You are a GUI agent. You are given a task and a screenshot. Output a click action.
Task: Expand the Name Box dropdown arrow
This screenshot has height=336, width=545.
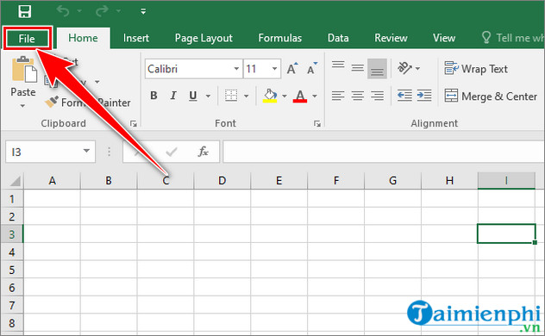(86, 151)
